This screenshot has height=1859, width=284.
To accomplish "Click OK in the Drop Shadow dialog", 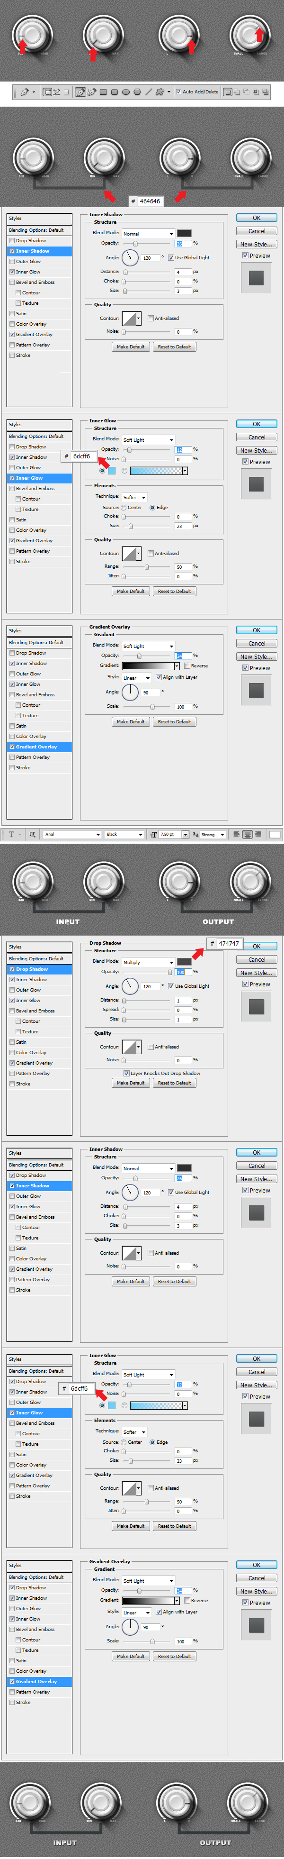I will (257, 946).
